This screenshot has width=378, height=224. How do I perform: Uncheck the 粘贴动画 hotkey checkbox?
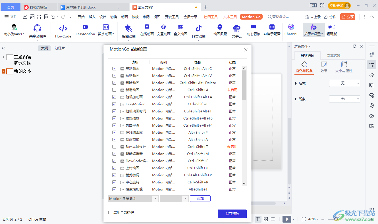[114, 76]
